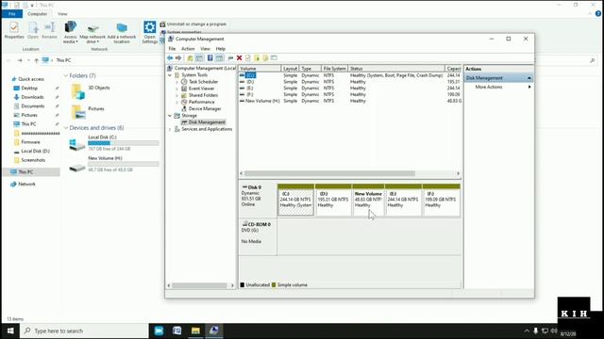
Task: Collapse the Disk Management actions header
Action: [529, 78]
